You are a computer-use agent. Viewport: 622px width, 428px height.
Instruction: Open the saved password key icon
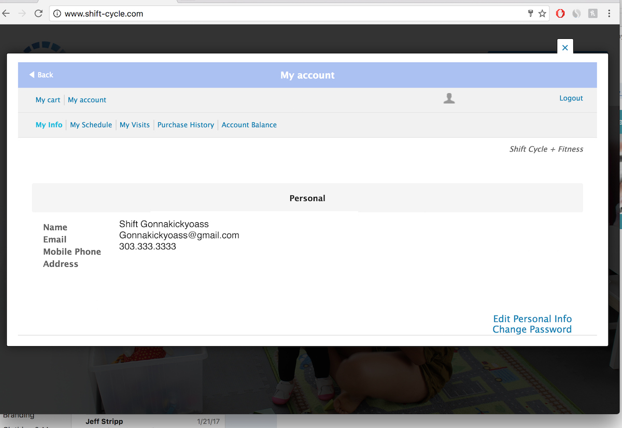530,13
